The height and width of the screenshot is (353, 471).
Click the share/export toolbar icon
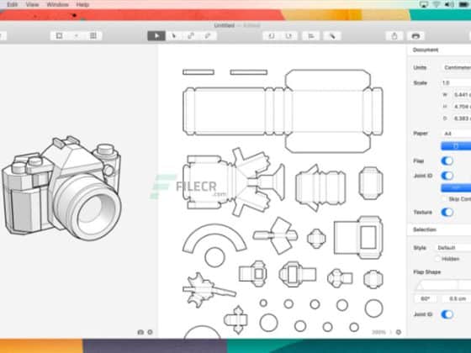[394, 36]
